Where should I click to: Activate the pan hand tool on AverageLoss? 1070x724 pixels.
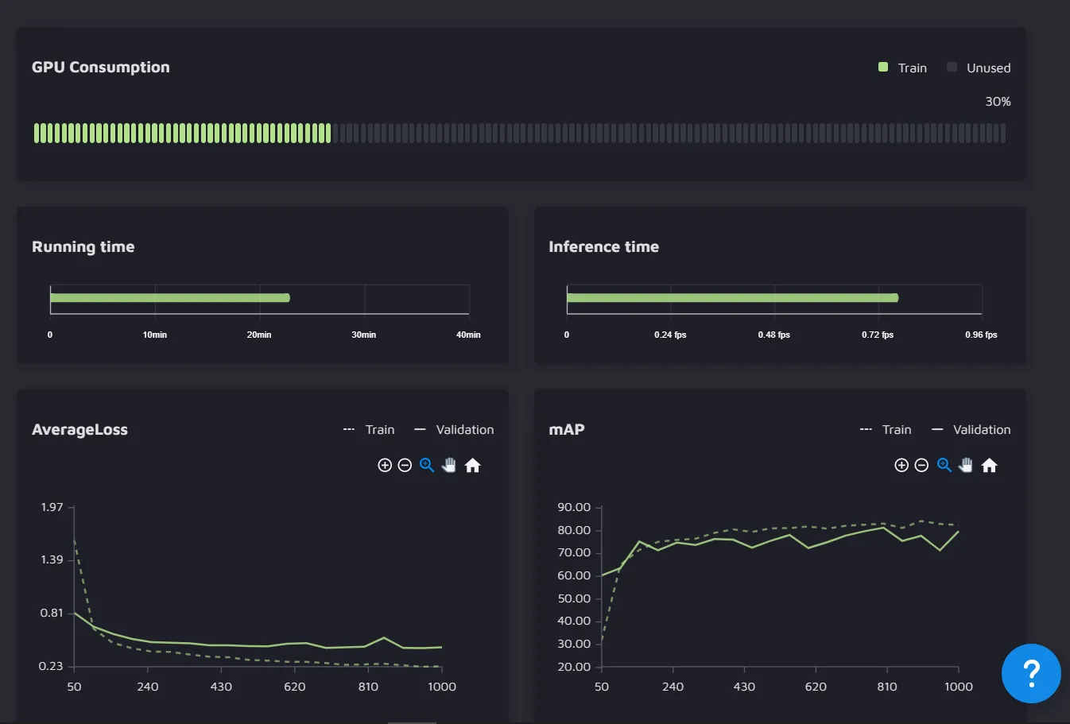coord(449,466)
